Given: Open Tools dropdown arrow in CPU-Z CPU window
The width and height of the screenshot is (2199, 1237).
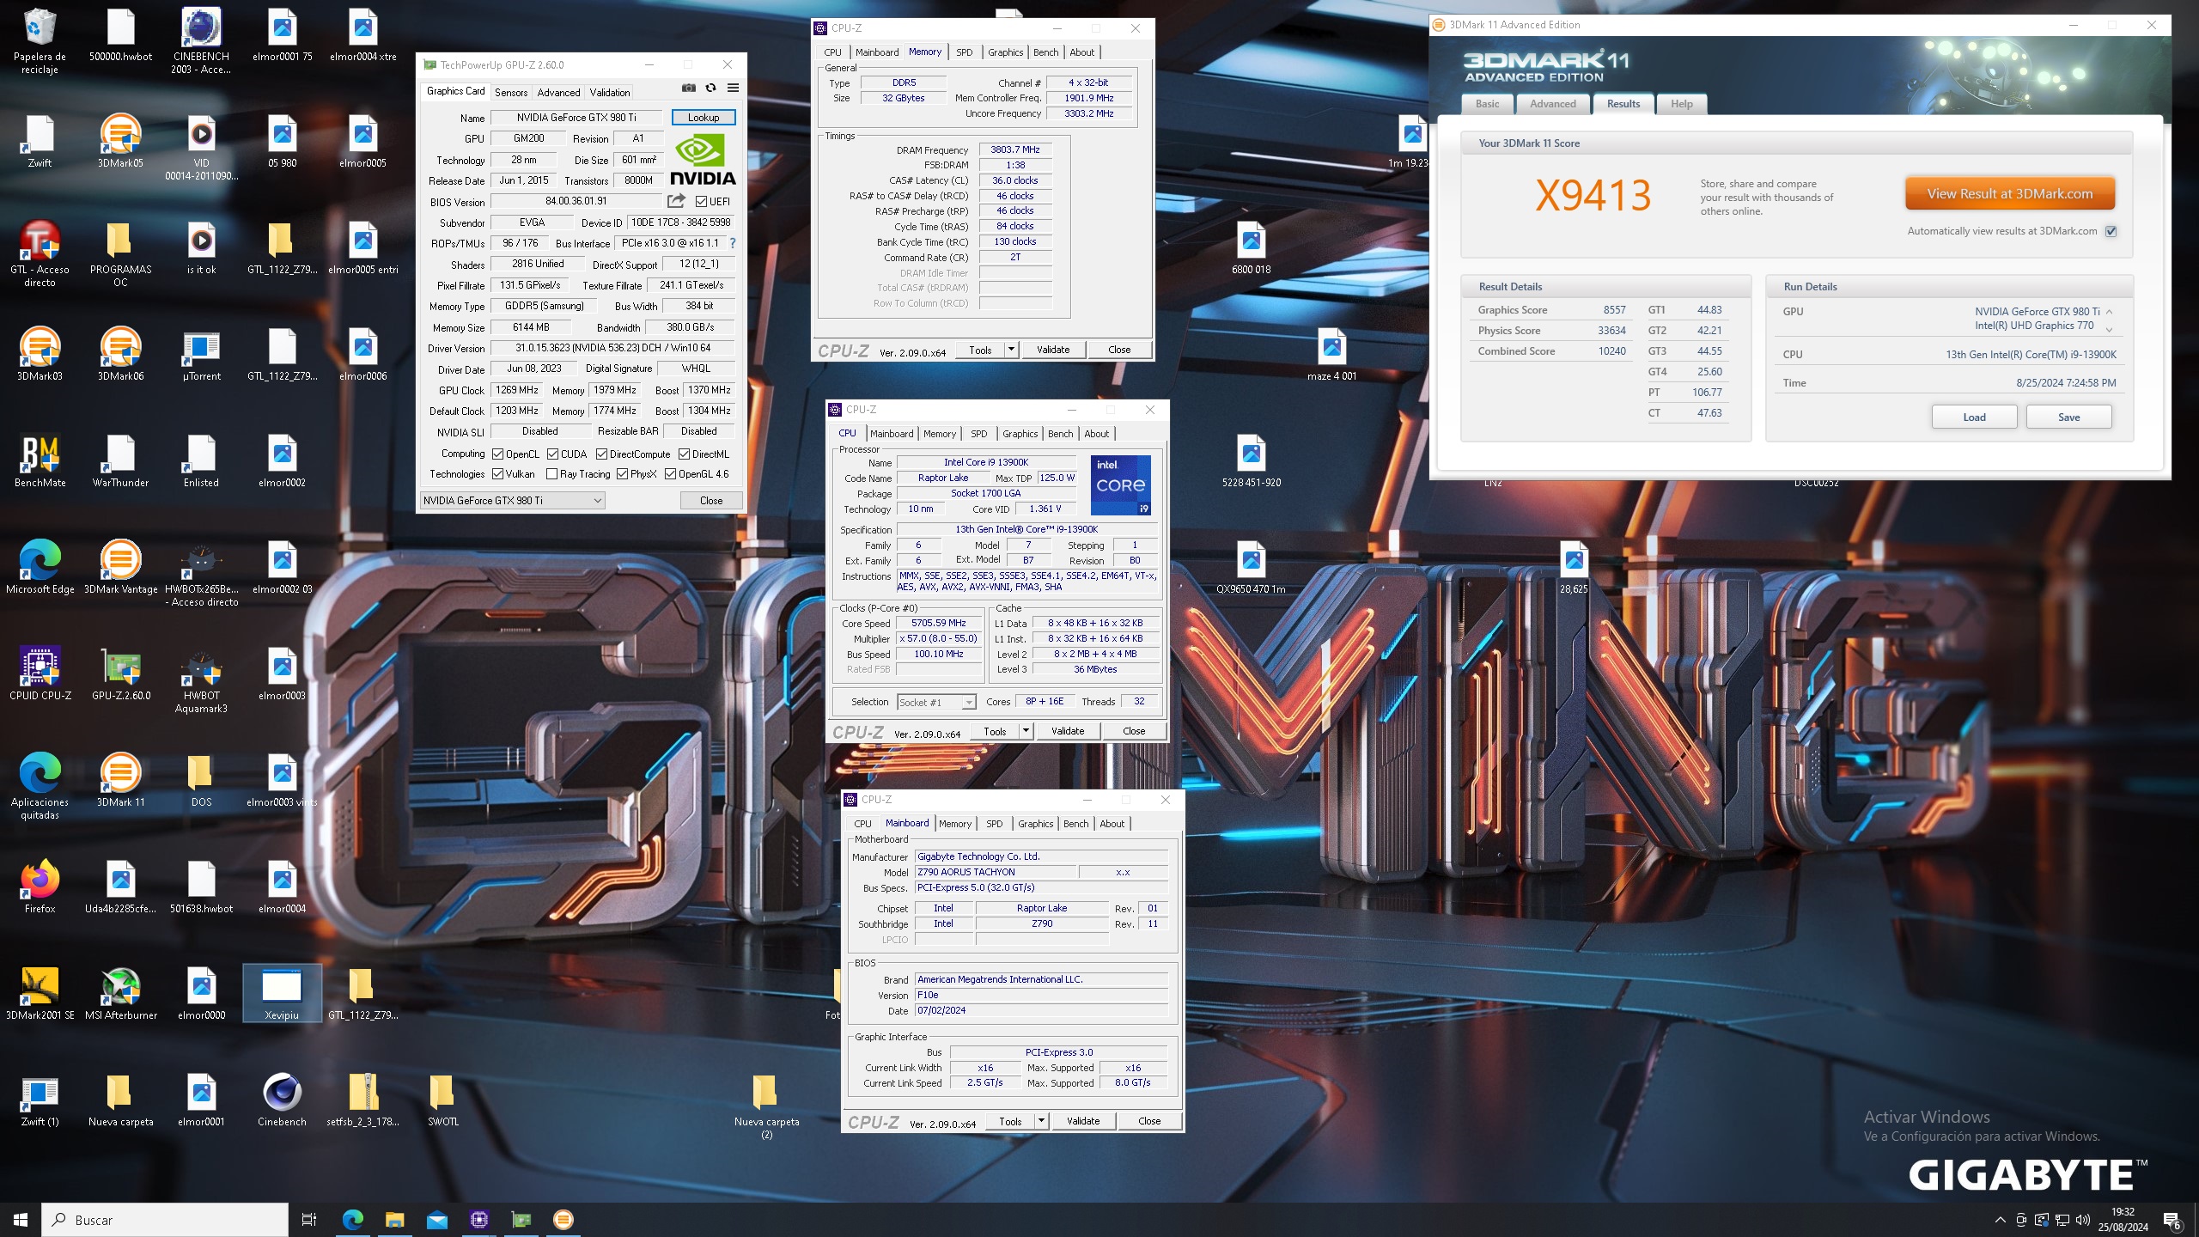Looking at the screenshot, I should [x=1026, y=731].
